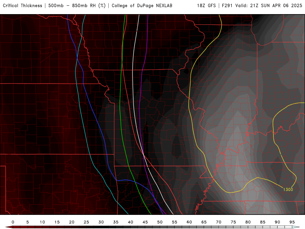Click the "90" value on the color scale
The image size is (305, 229).
point(278,222)
